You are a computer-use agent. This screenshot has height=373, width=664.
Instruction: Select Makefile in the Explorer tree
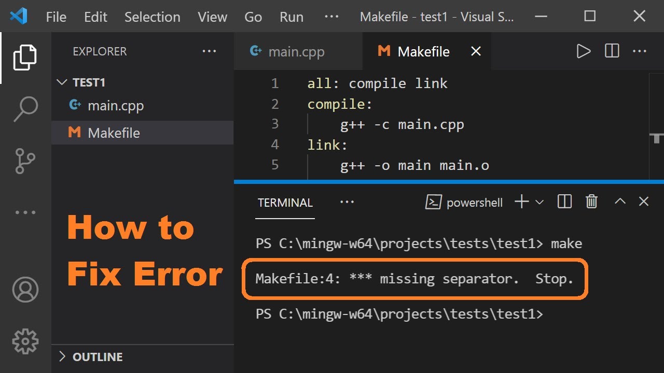143,133
